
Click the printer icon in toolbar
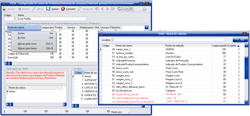click(x=144, y=9)
